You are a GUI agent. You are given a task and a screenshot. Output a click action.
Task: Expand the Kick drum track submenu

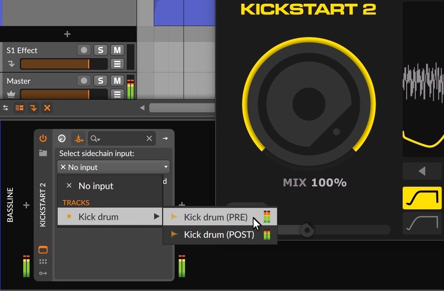pyautogui.click(x=110, y=217)
